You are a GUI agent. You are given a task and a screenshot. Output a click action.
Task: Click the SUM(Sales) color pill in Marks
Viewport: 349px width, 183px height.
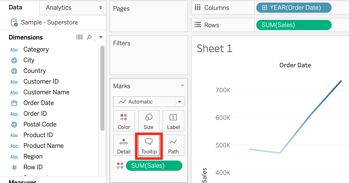[x=154, y=166]
